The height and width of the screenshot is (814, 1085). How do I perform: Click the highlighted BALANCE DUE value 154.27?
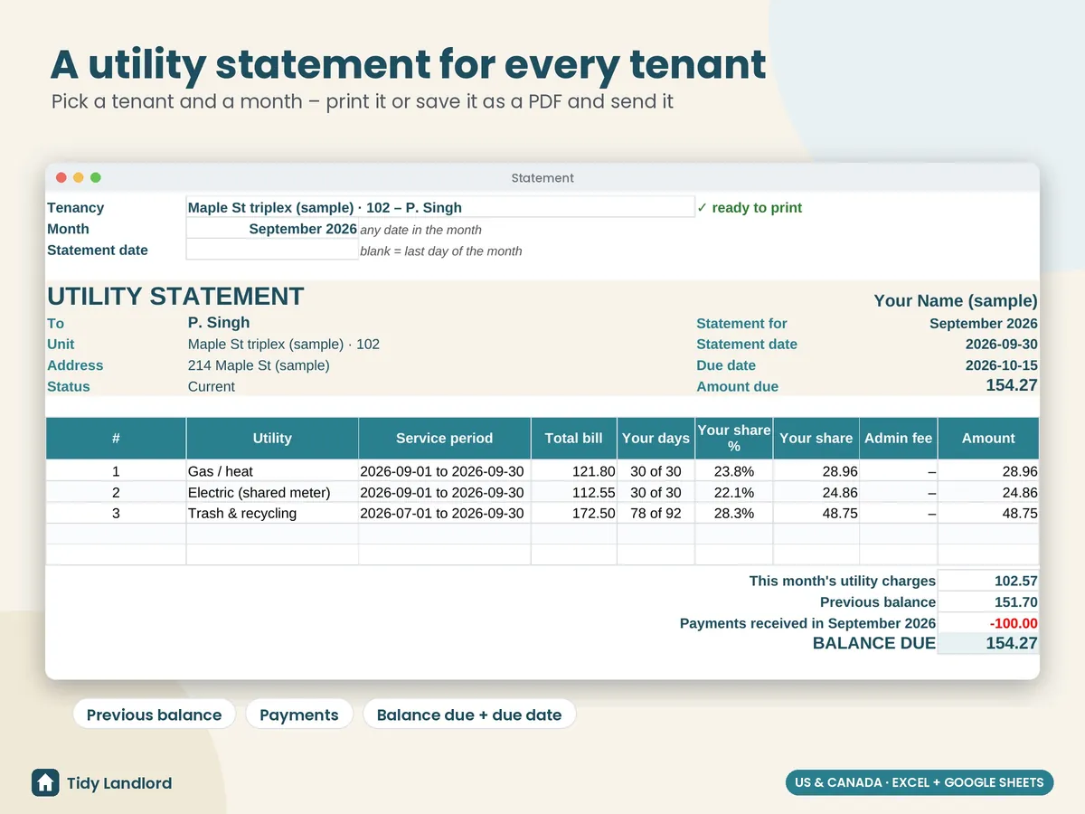pos(988,643)
